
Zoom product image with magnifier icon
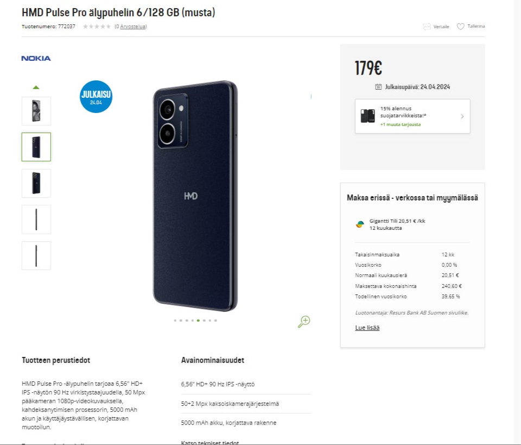tap(304, 321)
